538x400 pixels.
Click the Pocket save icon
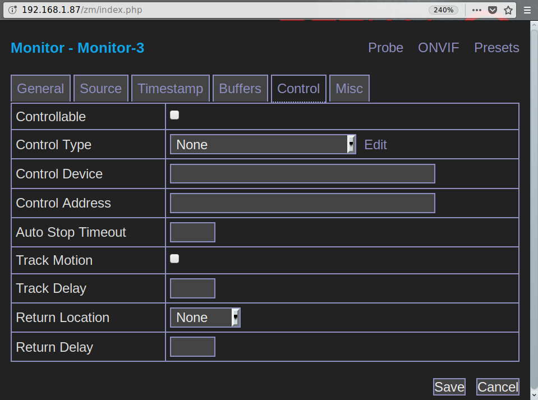pos(492,10)
